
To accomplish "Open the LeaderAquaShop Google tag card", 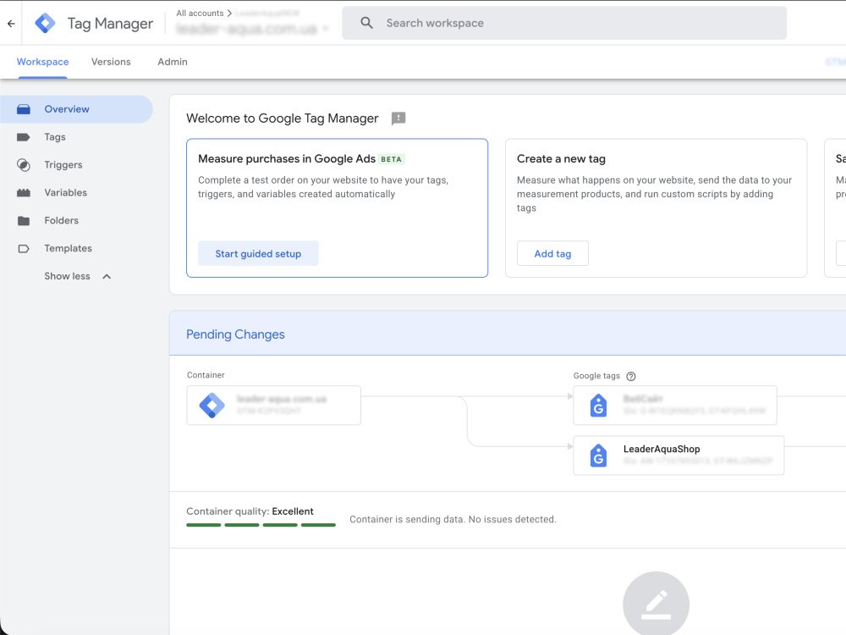I will tap(678, 456).
